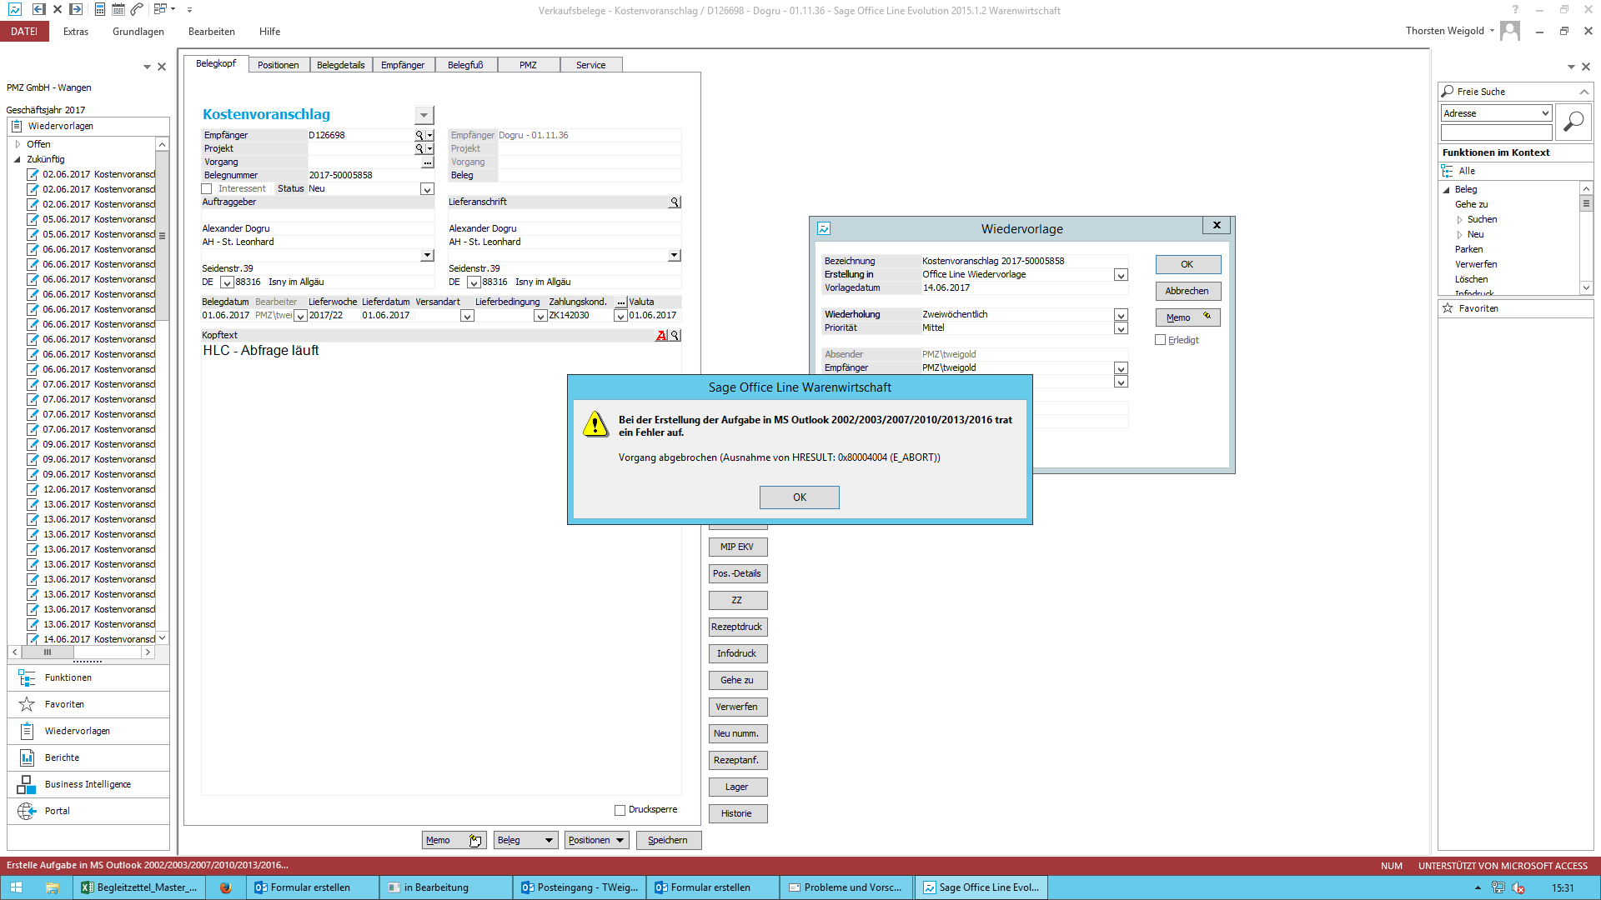The image size is (1601, 900).
Task: Switch to the Firefox taskbar icon
Action: [225, 887]
